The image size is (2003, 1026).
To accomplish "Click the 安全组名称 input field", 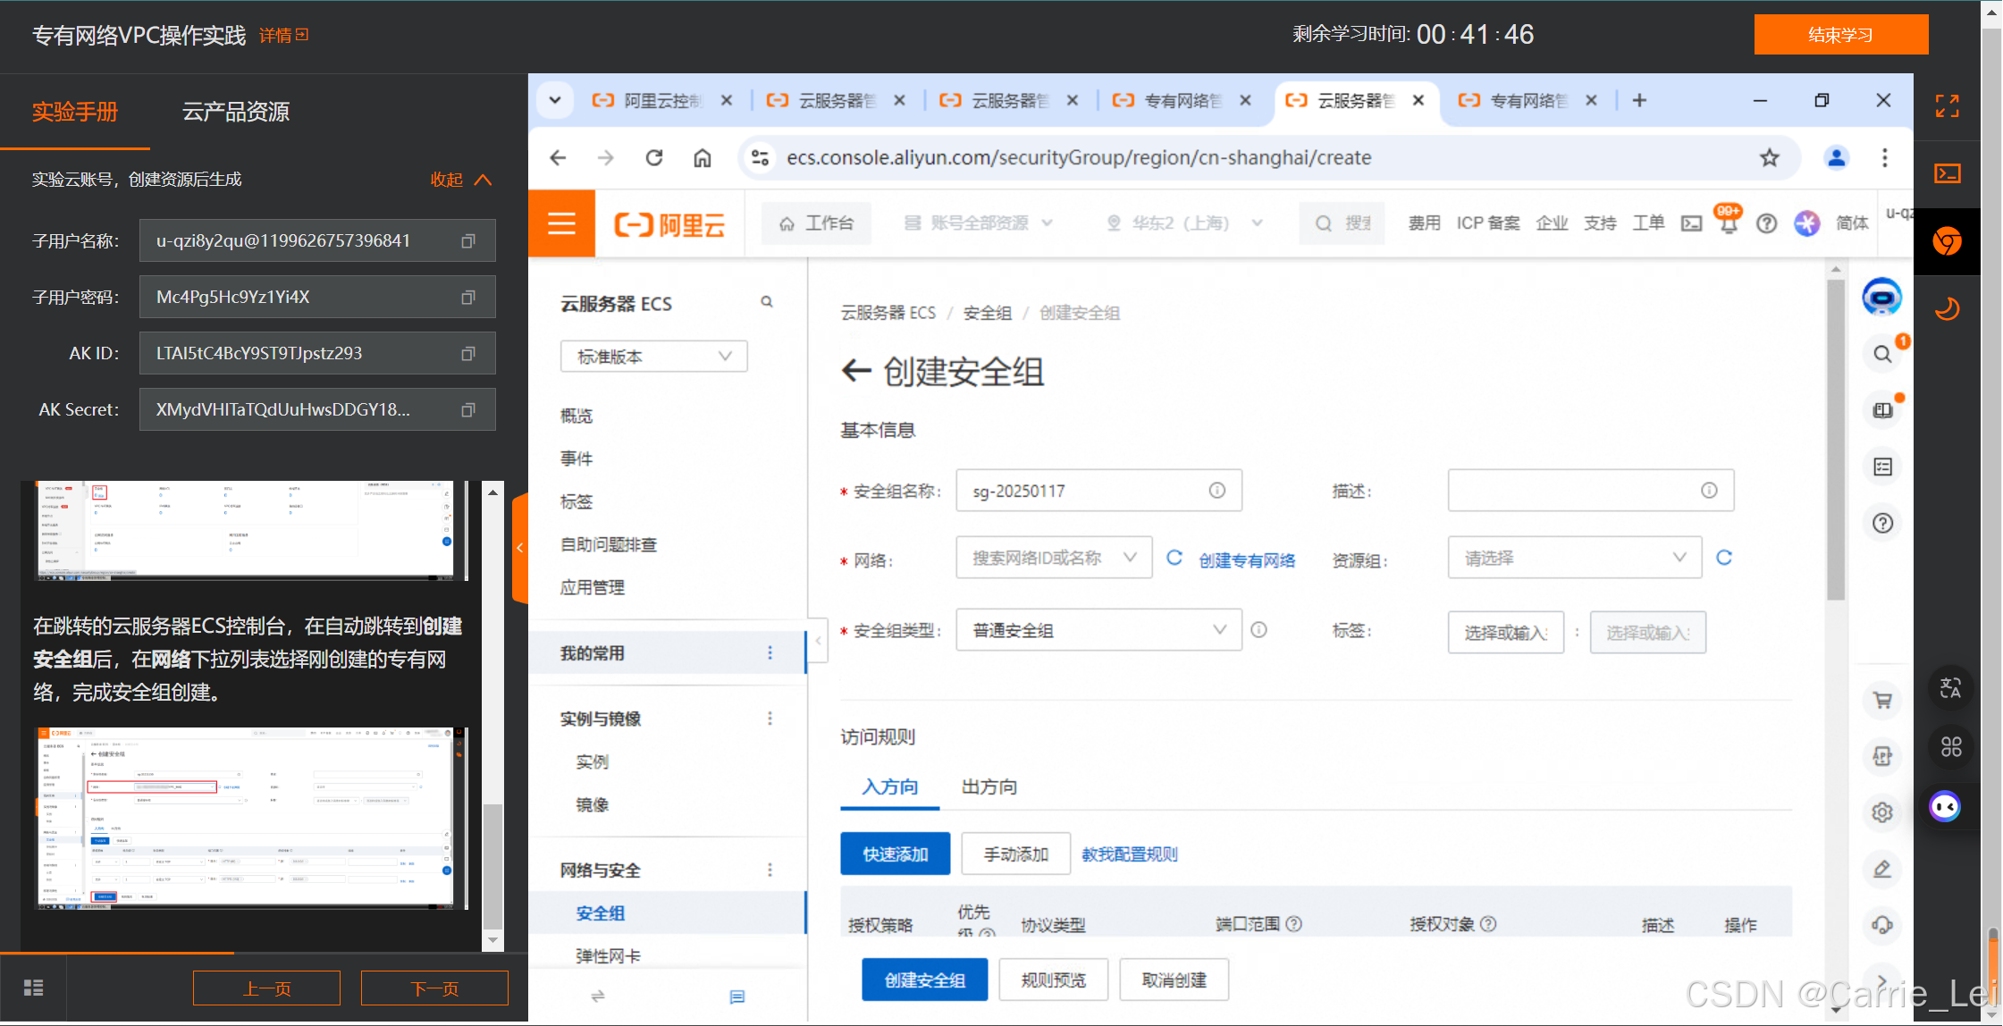I will coord(1098,491).
